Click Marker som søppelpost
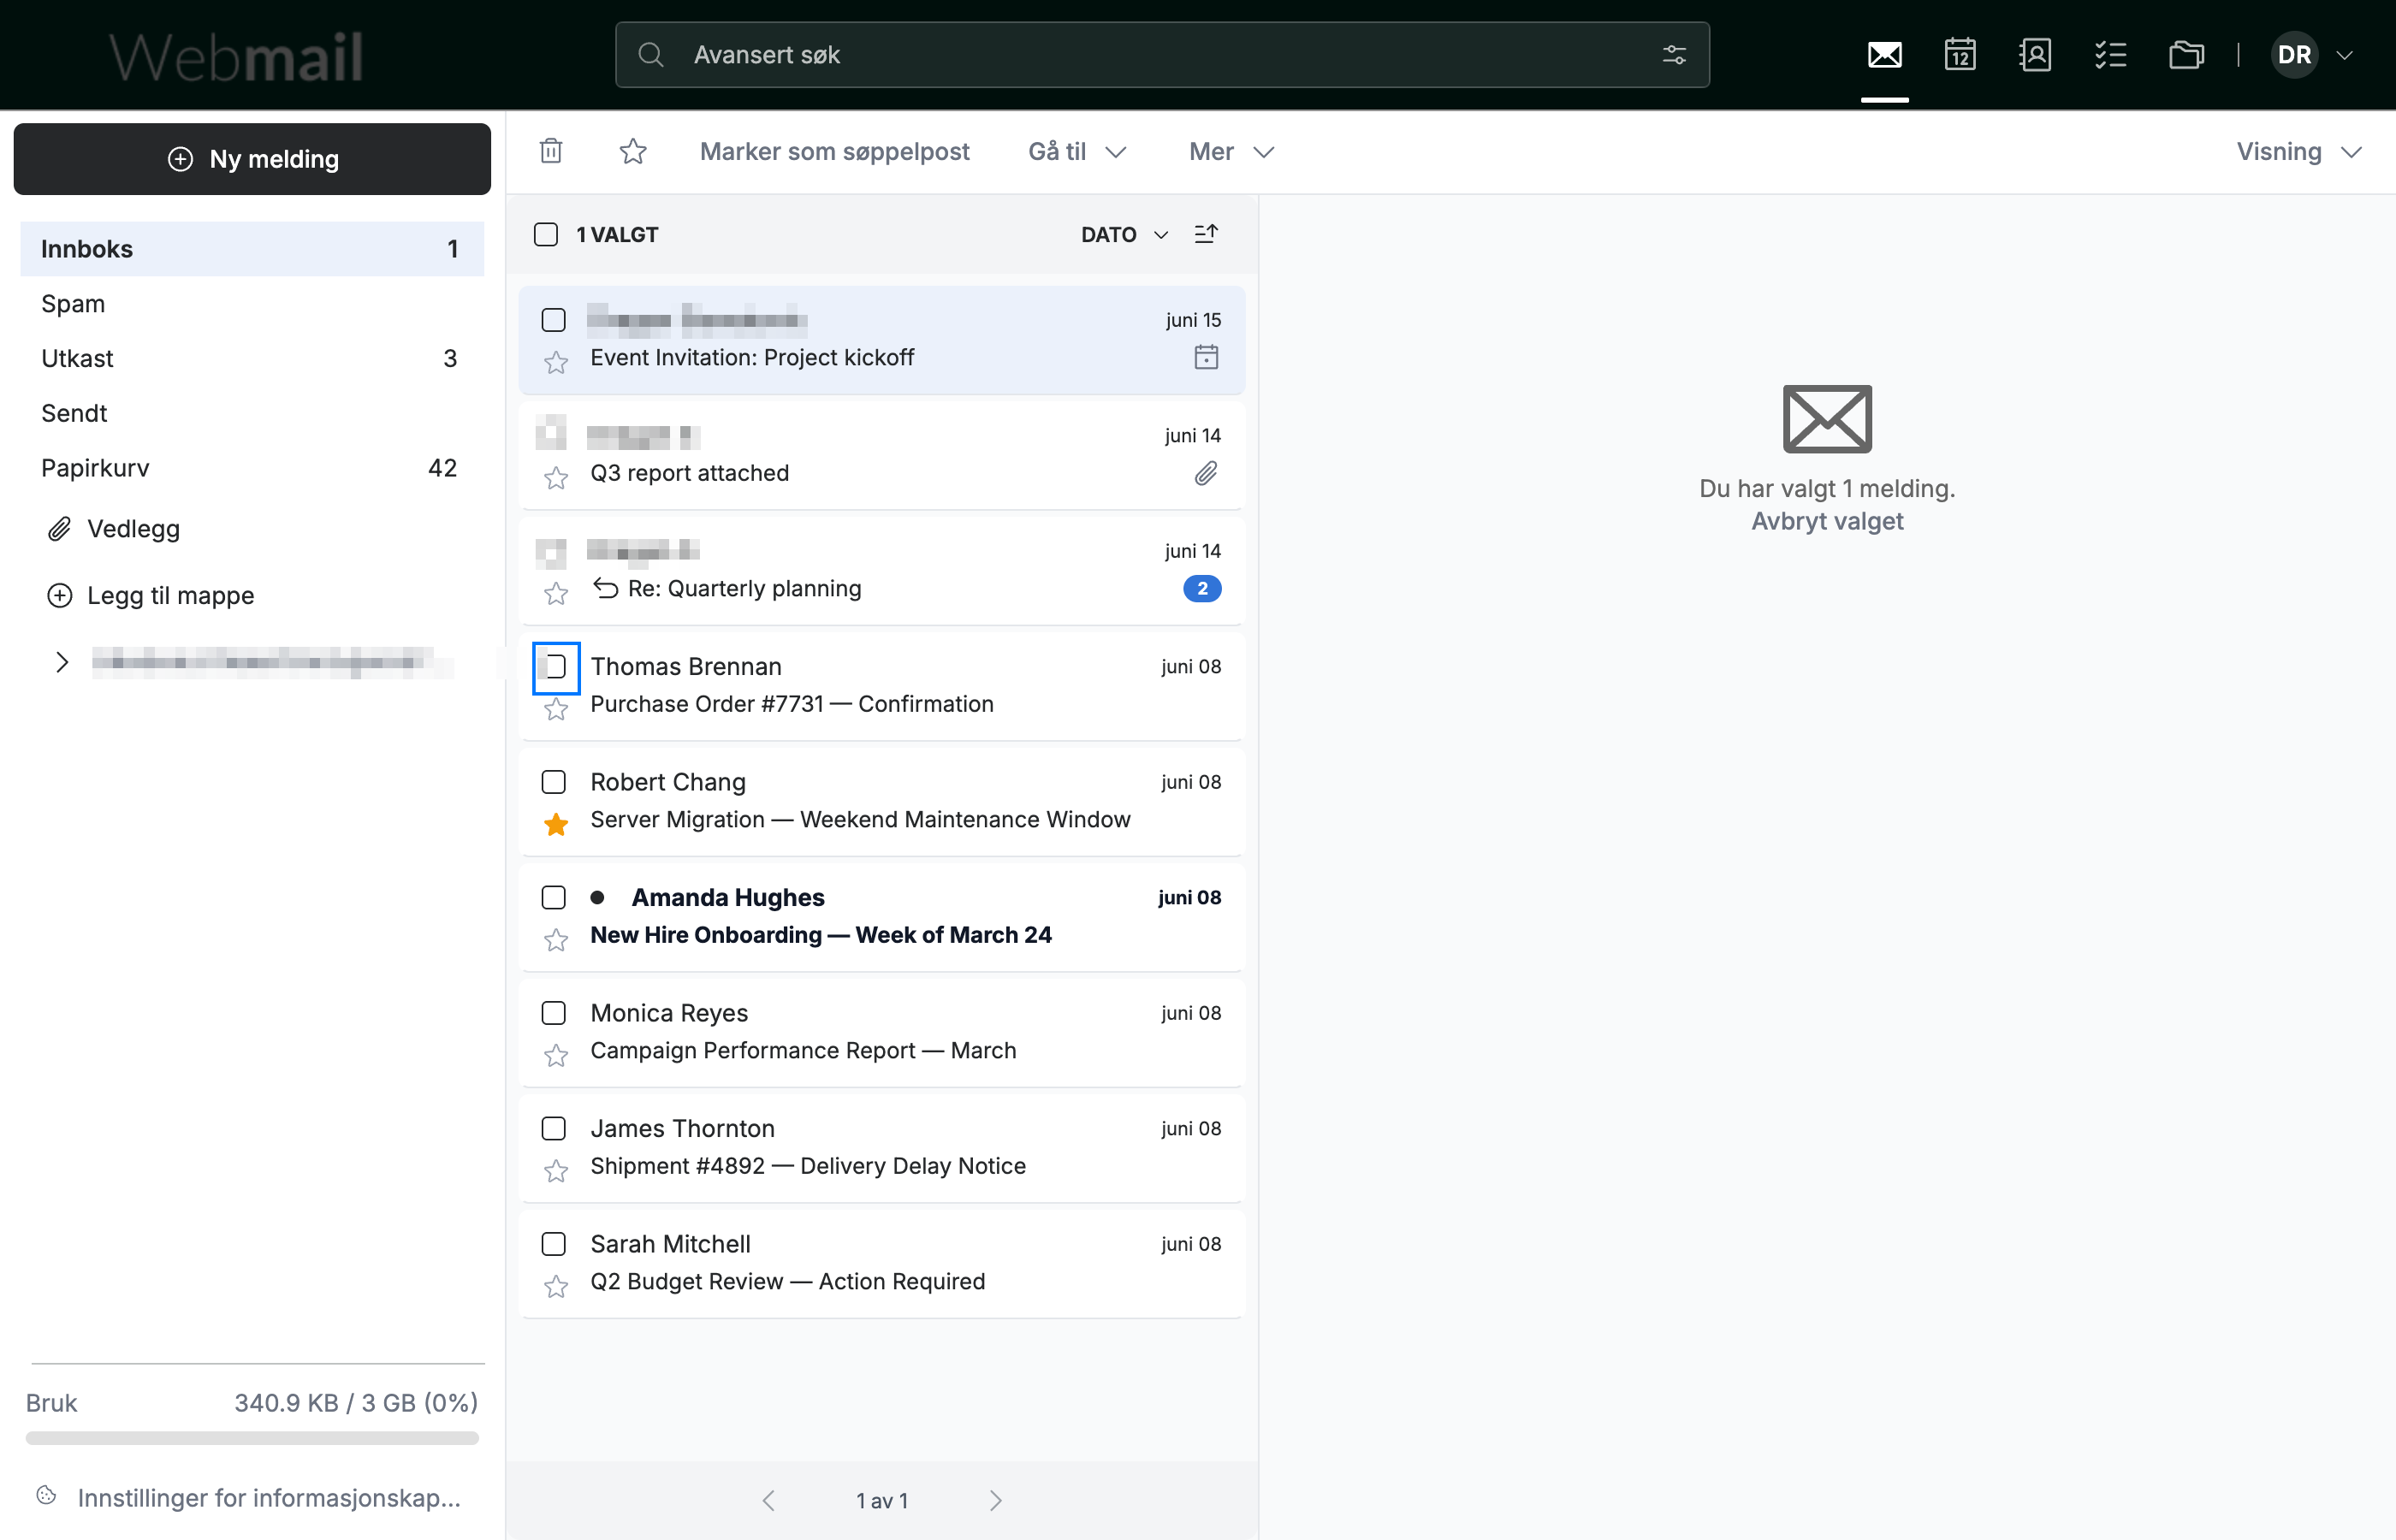The height and width of the screenshot is (1540, 2396). coord(834,151)
